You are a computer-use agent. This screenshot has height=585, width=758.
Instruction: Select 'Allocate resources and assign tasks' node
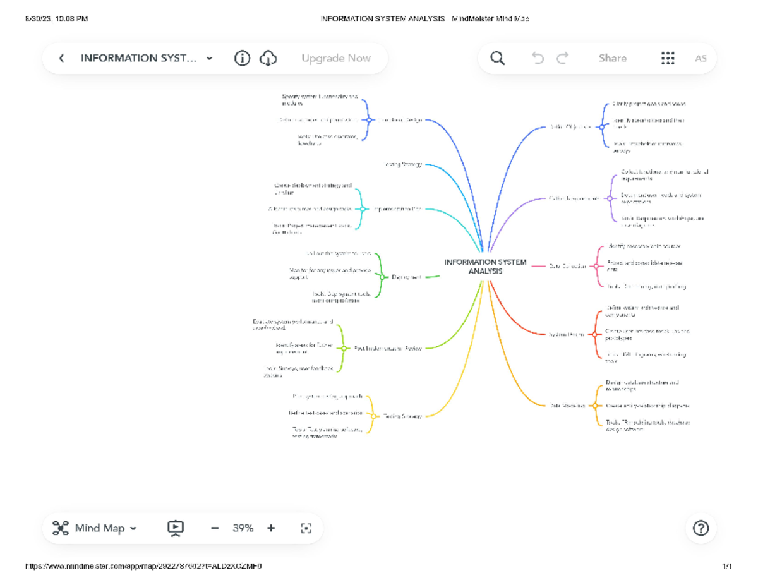point(310,208)
